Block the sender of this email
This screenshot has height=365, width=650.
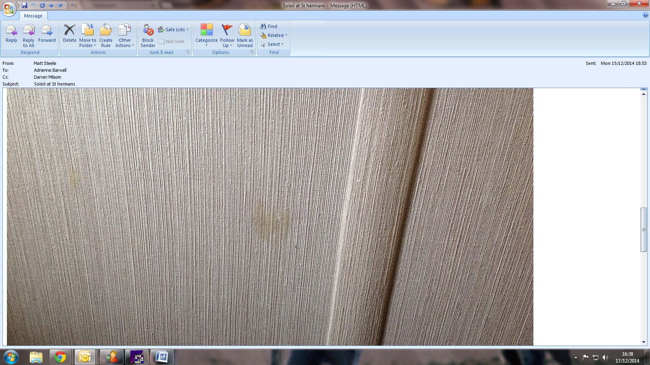(x=148, y=35)
